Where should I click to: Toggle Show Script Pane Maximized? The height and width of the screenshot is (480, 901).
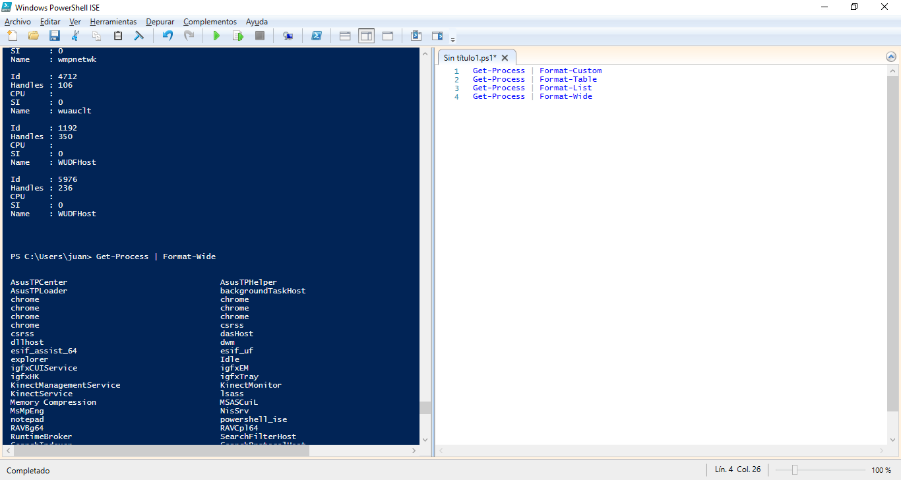pyautogui.click(x=388, y=36)
